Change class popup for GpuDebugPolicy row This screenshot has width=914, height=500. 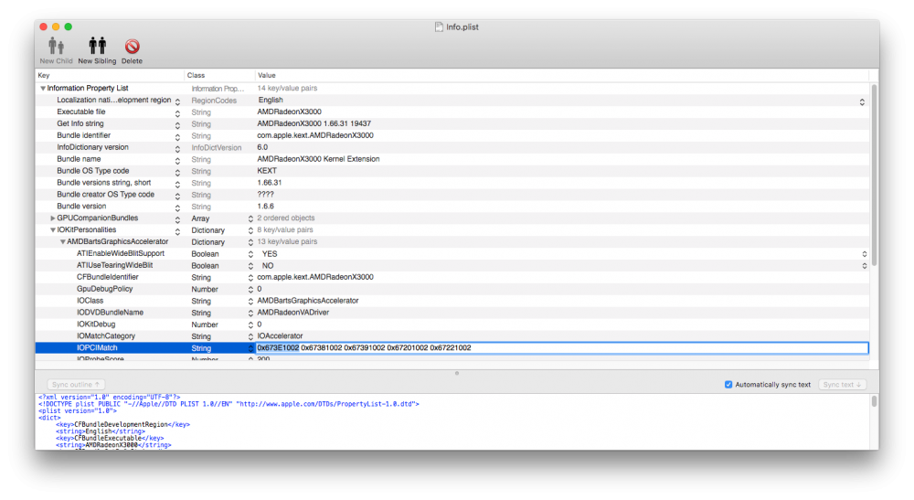point(250,290)
